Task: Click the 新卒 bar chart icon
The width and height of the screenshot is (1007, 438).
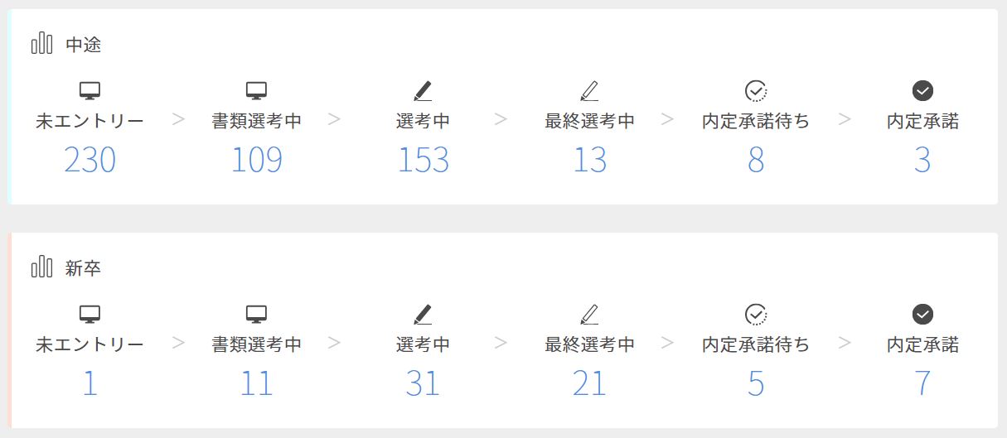Action: [41, 267]
